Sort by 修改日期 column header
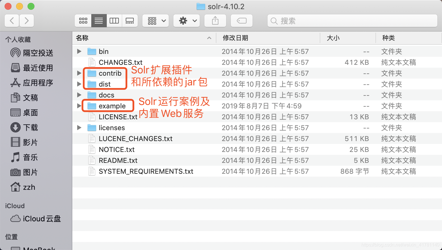Screen dimensions: 442x250 click(268, 38)
